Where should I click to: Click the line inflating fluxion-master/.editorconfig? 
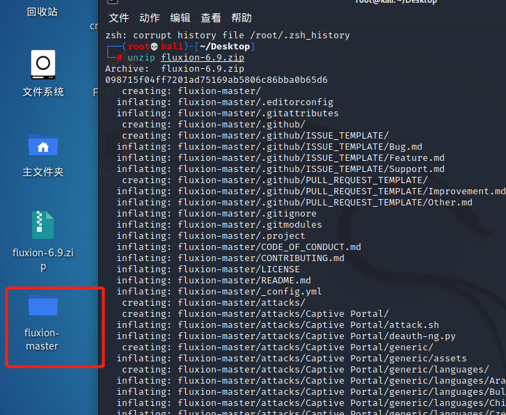click(225, 102)
